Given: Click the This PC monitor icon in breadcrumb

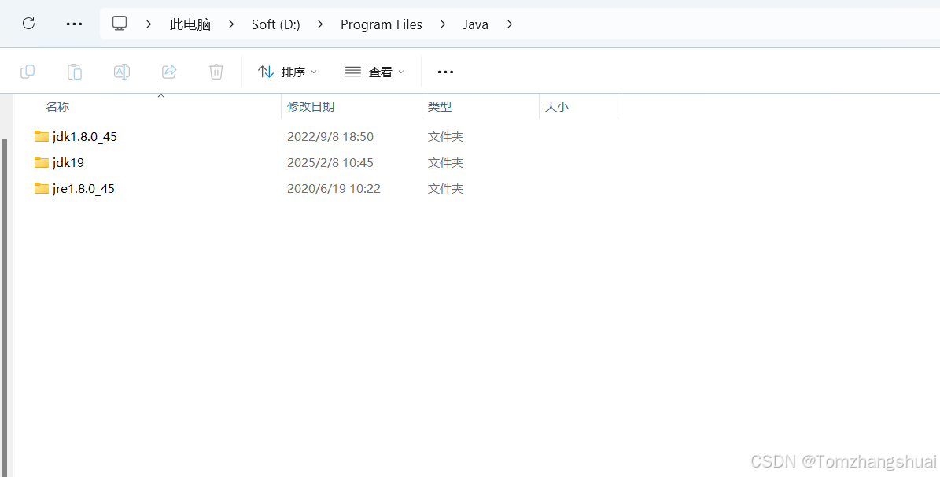Looking at the screenshot, I should click(119, 24).
